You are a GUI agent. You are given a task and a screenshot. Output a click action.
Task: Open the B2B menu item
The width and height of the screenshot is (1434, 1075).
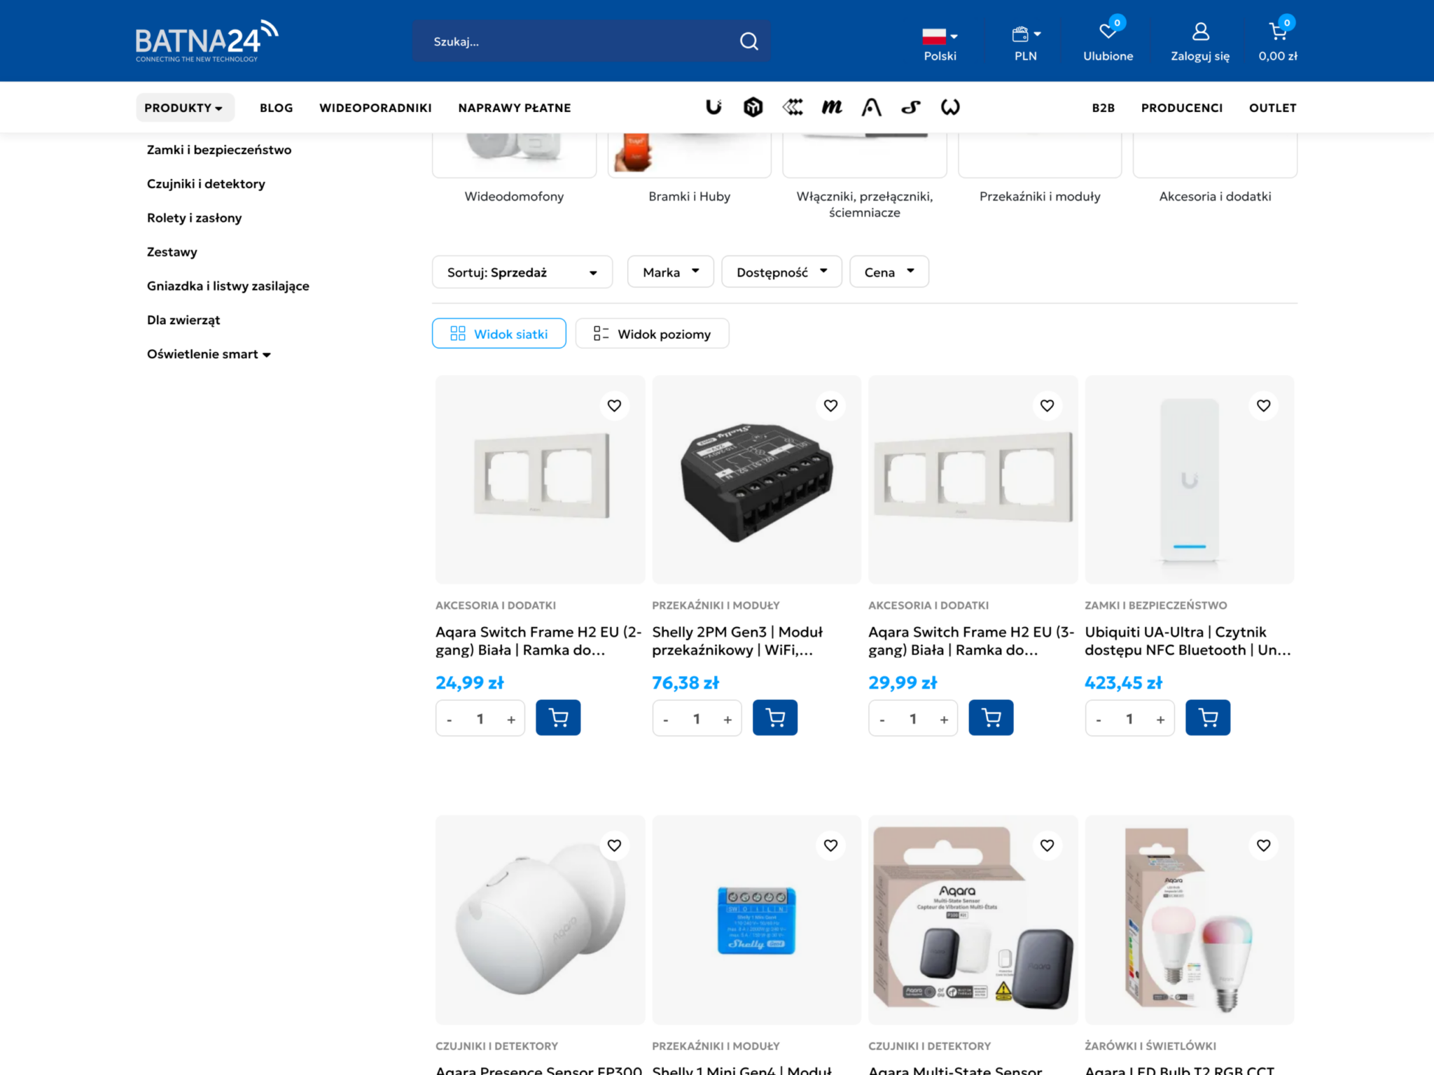(1104, 108)
